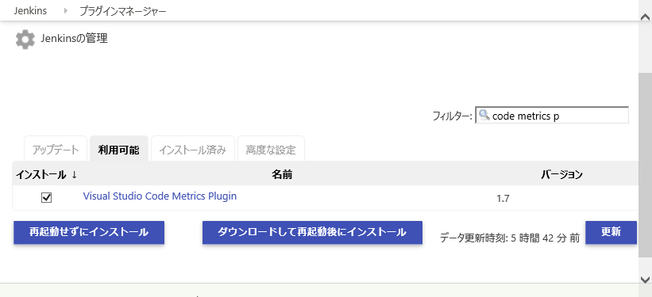Open the 高度な設定 tab
Image resolution: width=652 pixels, height=297 pixels.
click(x=271, y=150)
